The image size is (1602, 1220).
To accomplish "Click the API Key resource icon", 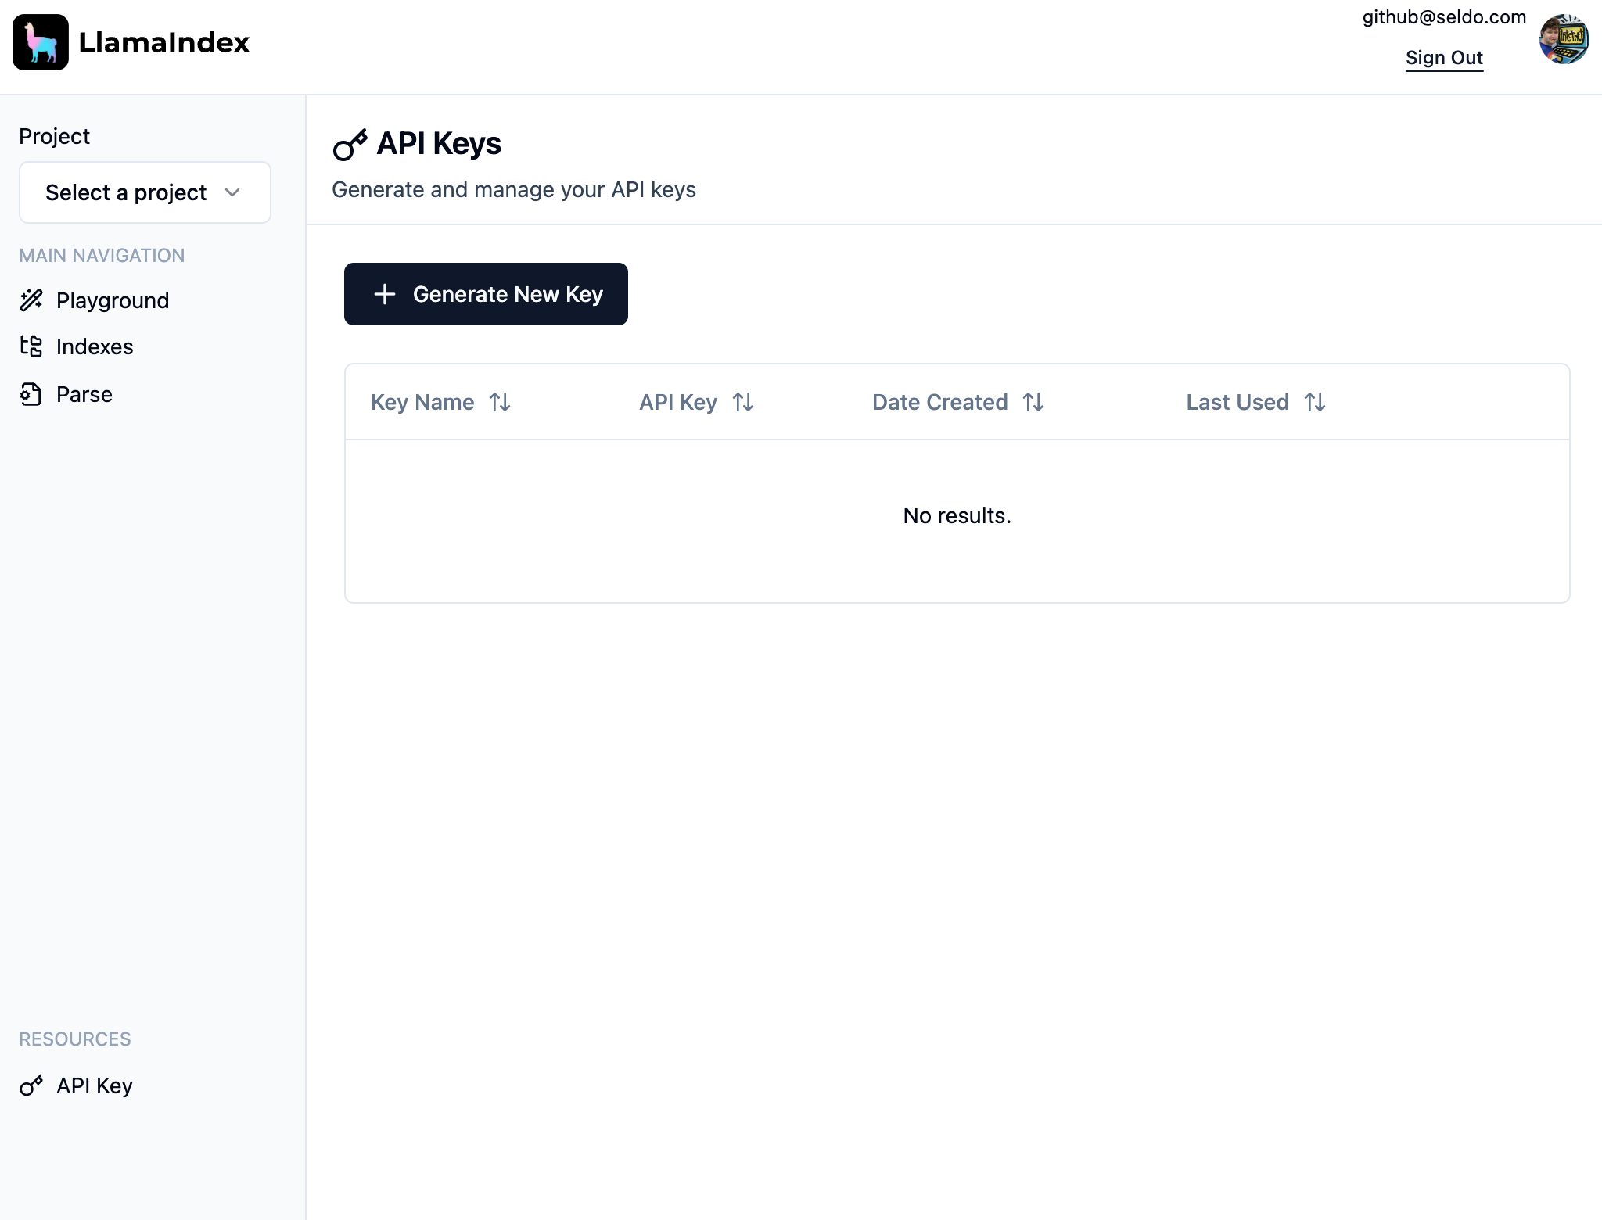I will click(x=32, y=1084).
